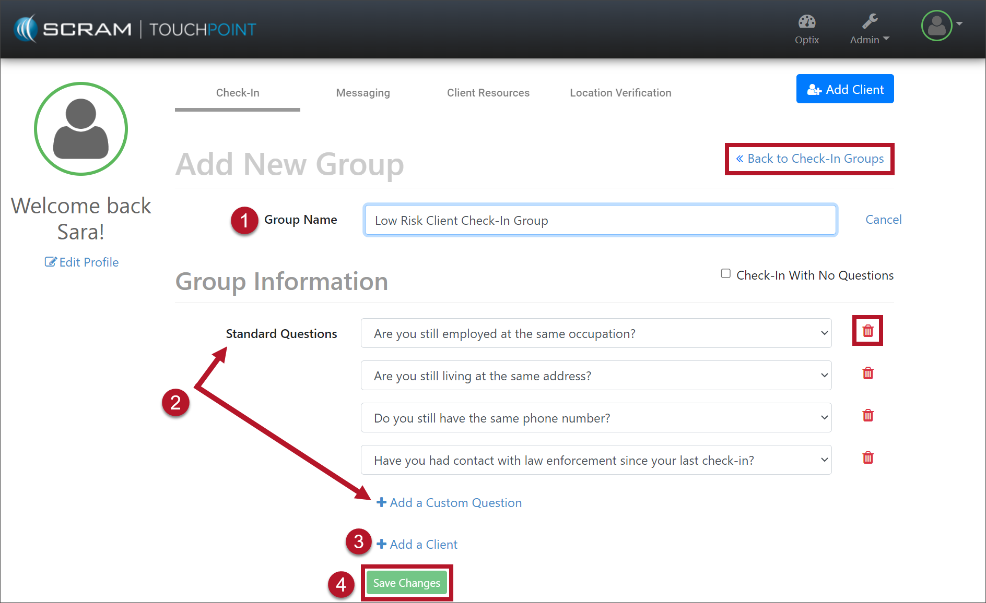
Task: Click the SCRAM TouchPoint logo
Action: tap(135, 29)
